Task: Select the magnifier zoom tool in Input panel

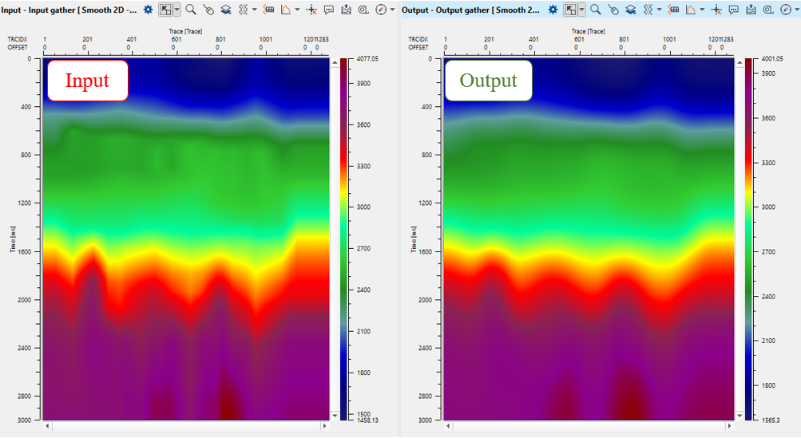Action: [191, 10]
